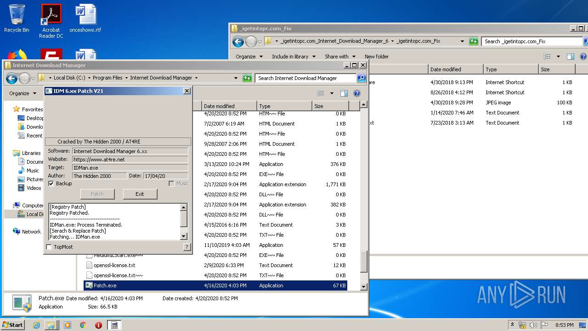Navigate to Local Disk (C:) breadcrumb
Screen dimensions: 588x331
pyautogui.click(x=69, y=78)
